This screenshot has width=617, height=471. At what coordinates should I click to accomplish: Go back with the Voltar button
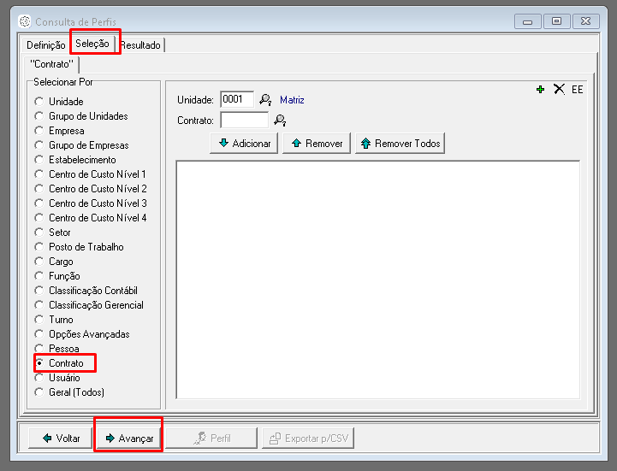(x=59, y=439)
